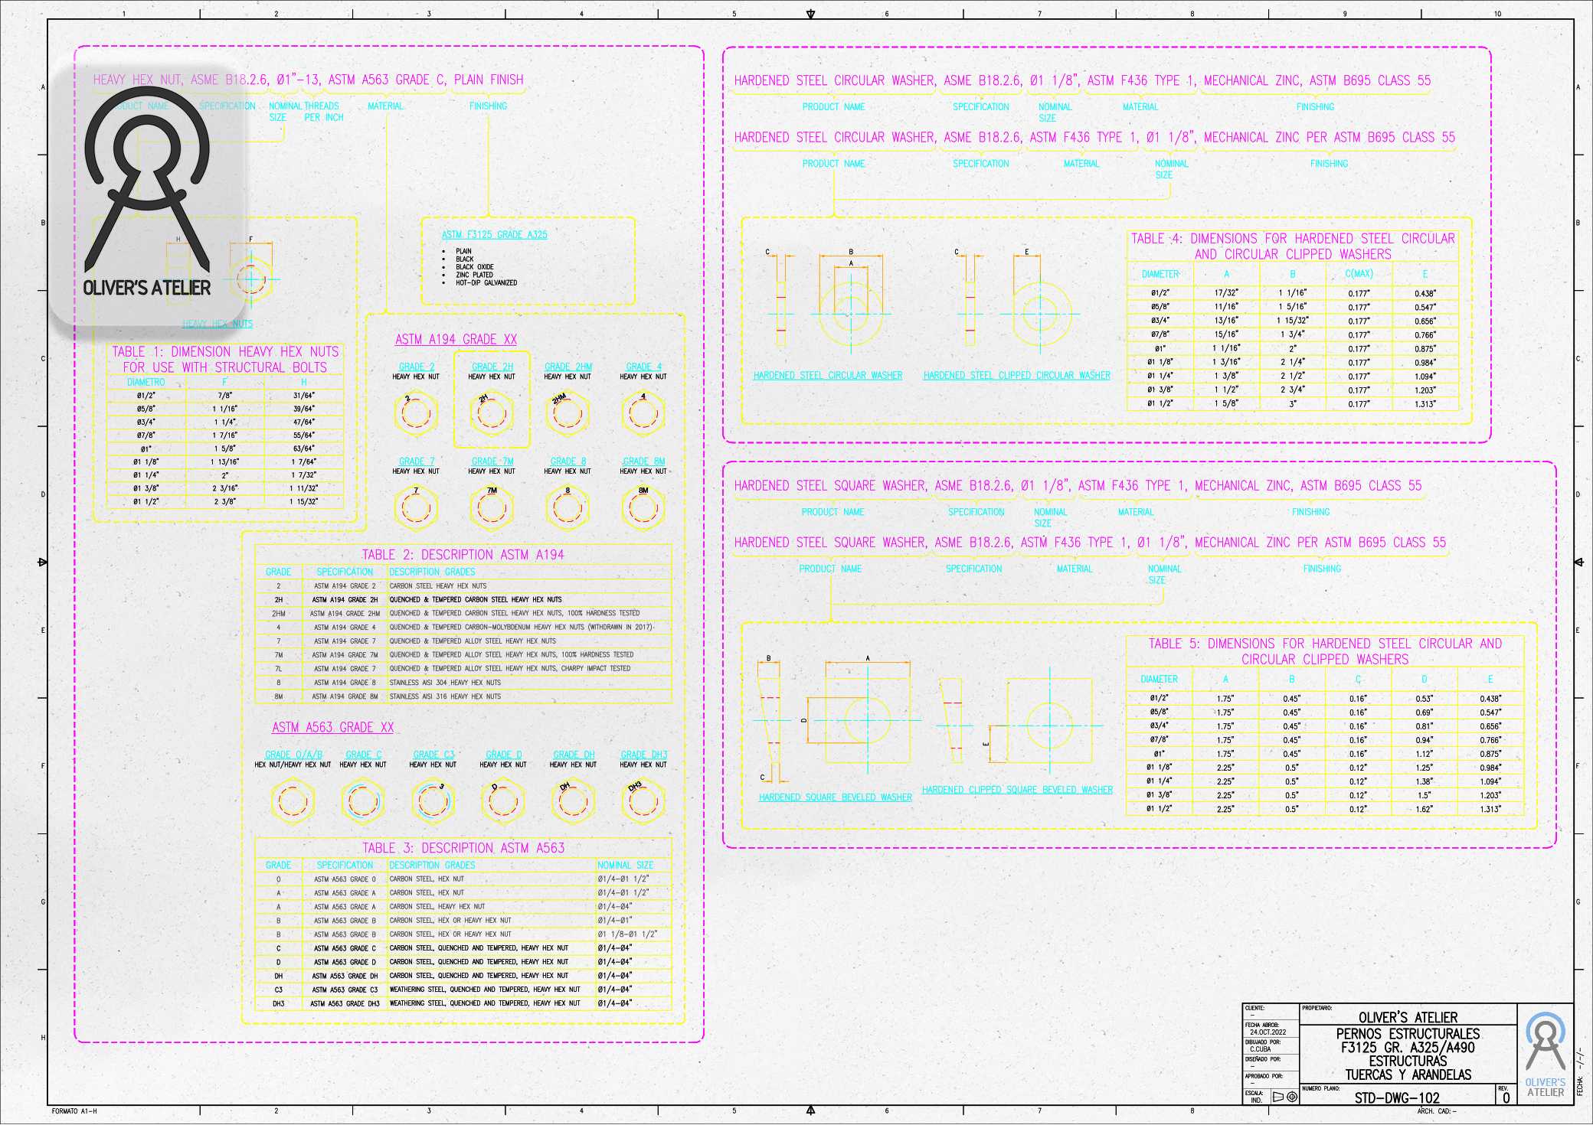1593x1125 pixels.
Task: Click 'TABLE 2: DESCRIPTION ASTM A194' title
Action: click(x=463, y=554)
